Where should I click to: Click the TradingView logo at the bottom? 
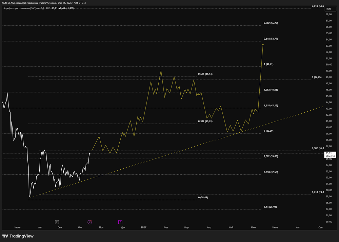[18, 236]
